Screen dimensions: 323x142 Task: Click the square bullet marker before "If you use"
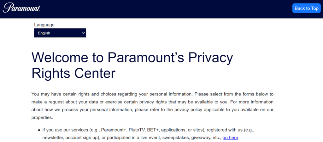(x=39, y=130)
